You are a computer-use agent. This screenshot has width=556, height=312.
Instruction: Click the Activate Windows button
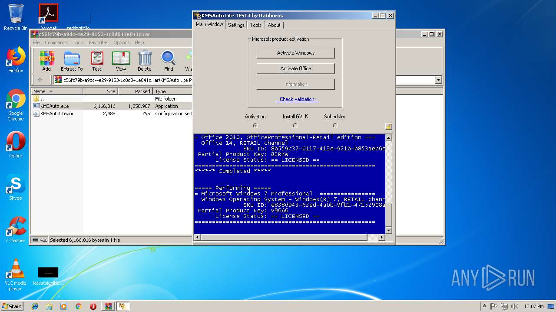pos(295,53)
